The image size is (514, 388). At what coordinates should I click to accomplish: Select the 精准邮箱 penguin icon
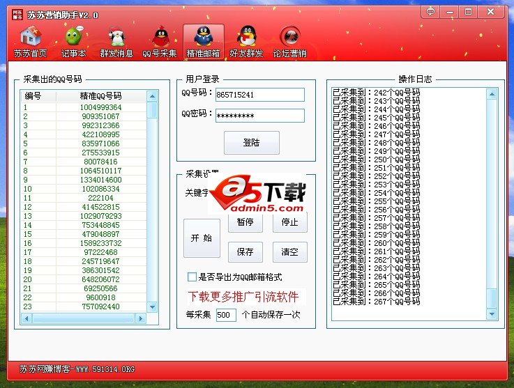[203, 42]
